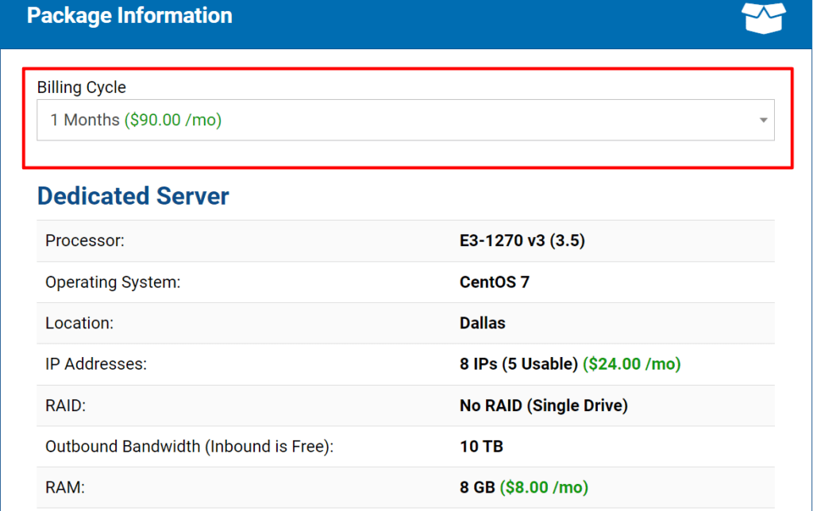Select the IP Addresses row label

(96, 364)
